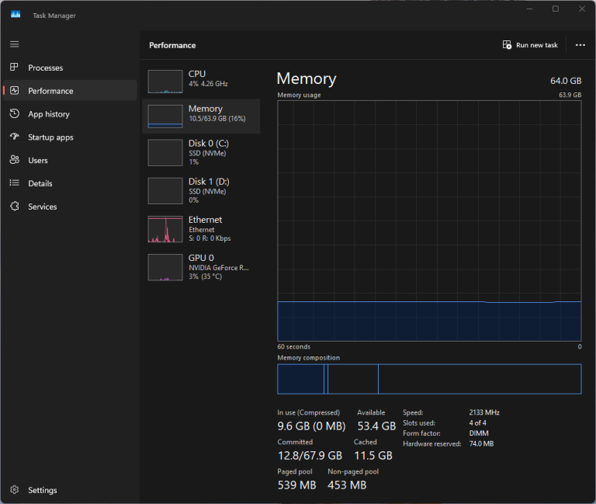Open Settings gear at bottom left

tap(14, 490)
